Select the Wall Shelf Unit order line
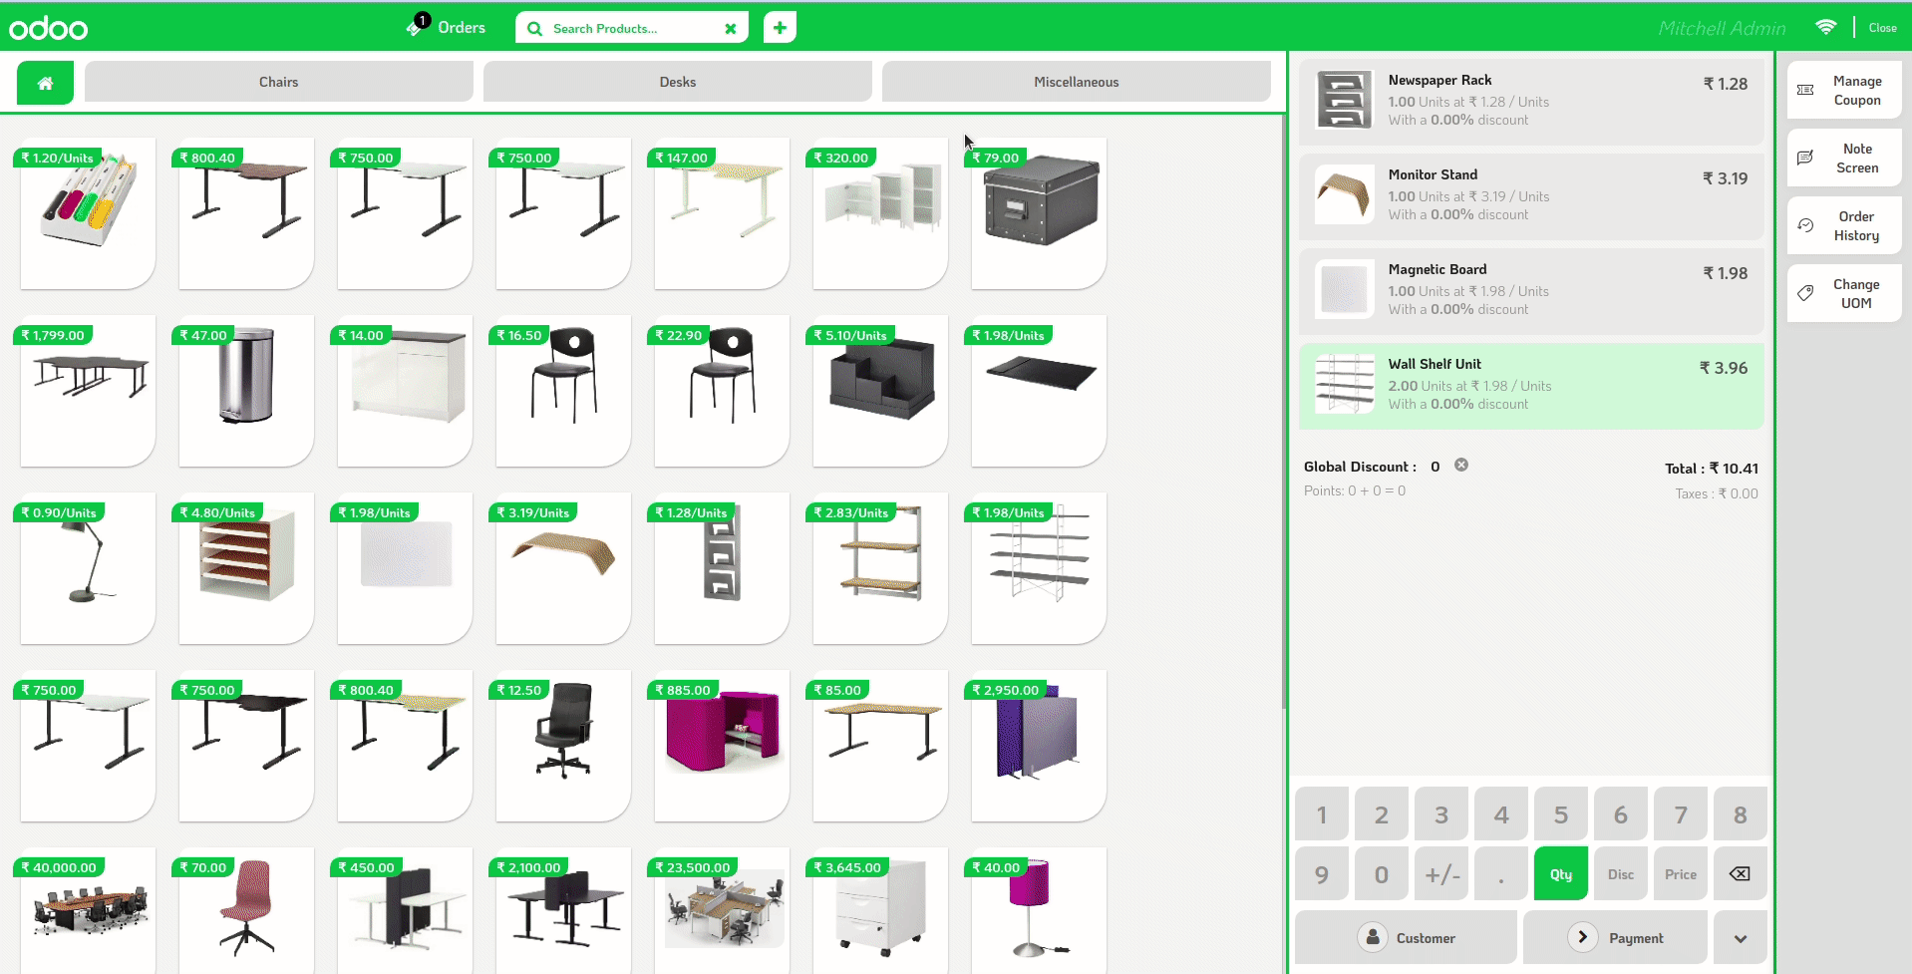 pyautogui.click(x=1531, y=385)
